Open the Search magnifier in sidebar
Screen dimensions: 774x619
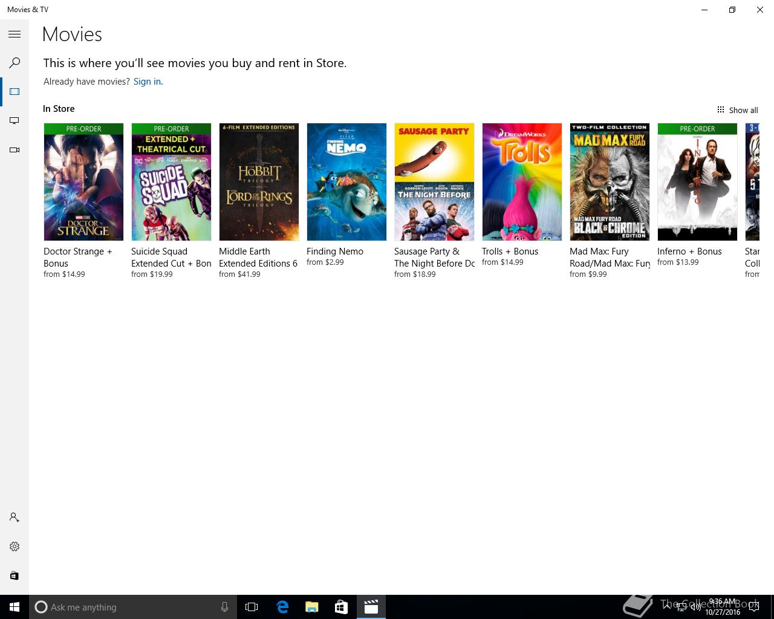coord(15,63)
